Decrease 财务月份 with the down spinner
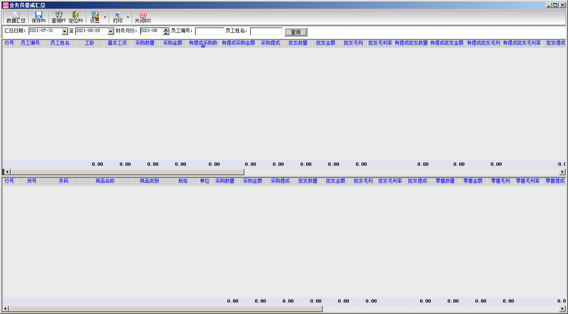568x314 pixels. (166, 33)
